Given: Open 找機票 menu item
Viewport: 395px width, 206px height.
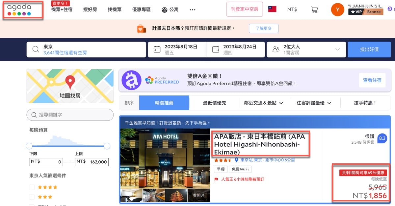Looking at the screenshot, I should point(115,10).
